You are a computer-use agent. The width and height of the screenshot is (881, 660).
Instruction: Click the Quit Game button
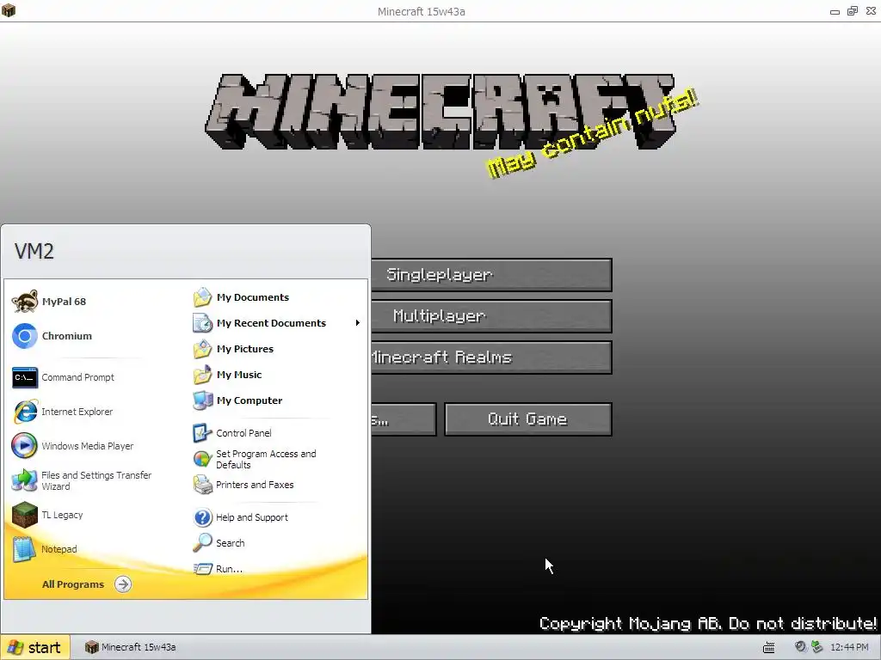pos(527,419)
